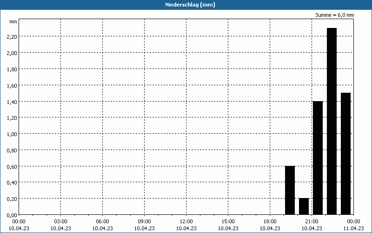Click the y-axis value 0,20
The width and height of the screenshot is (372, 233).
pos(12,199)
